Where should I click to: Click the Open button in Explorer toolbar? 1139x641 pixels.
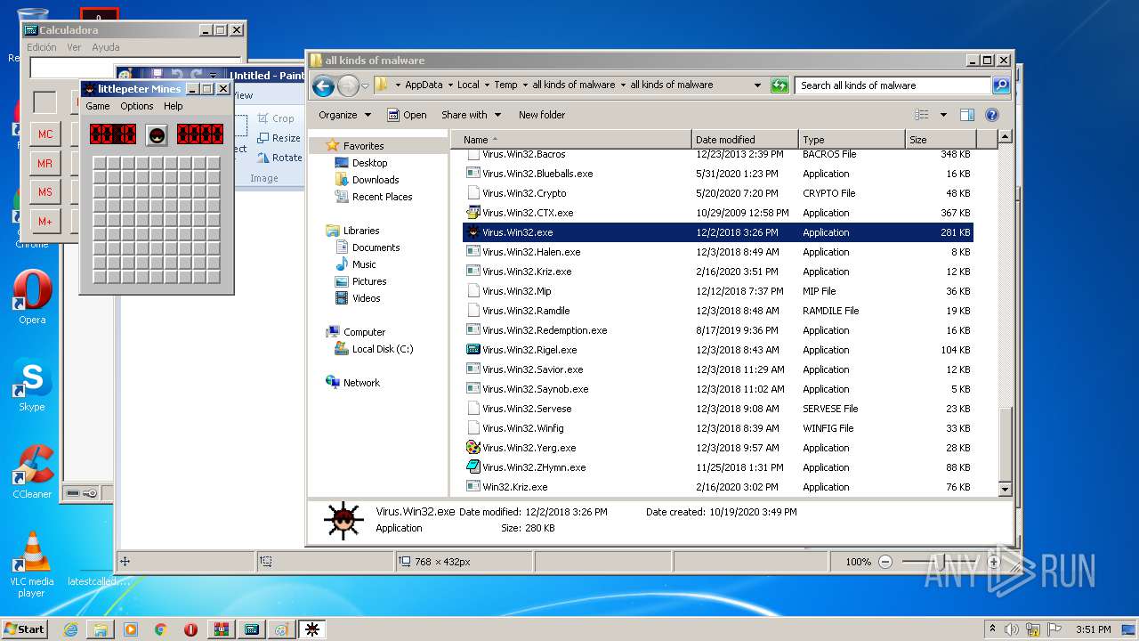tap(407, 115)
